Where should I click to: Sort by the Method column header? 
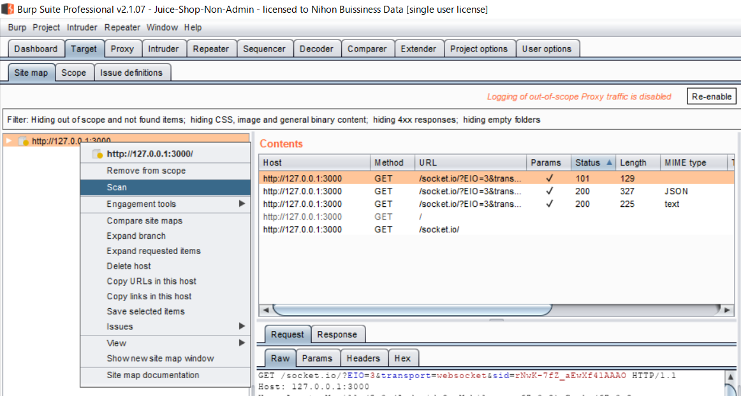point(392,162)
